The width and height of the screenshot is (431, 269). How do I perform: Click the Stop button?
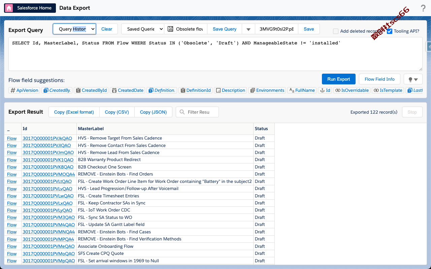tap(412, 112)
